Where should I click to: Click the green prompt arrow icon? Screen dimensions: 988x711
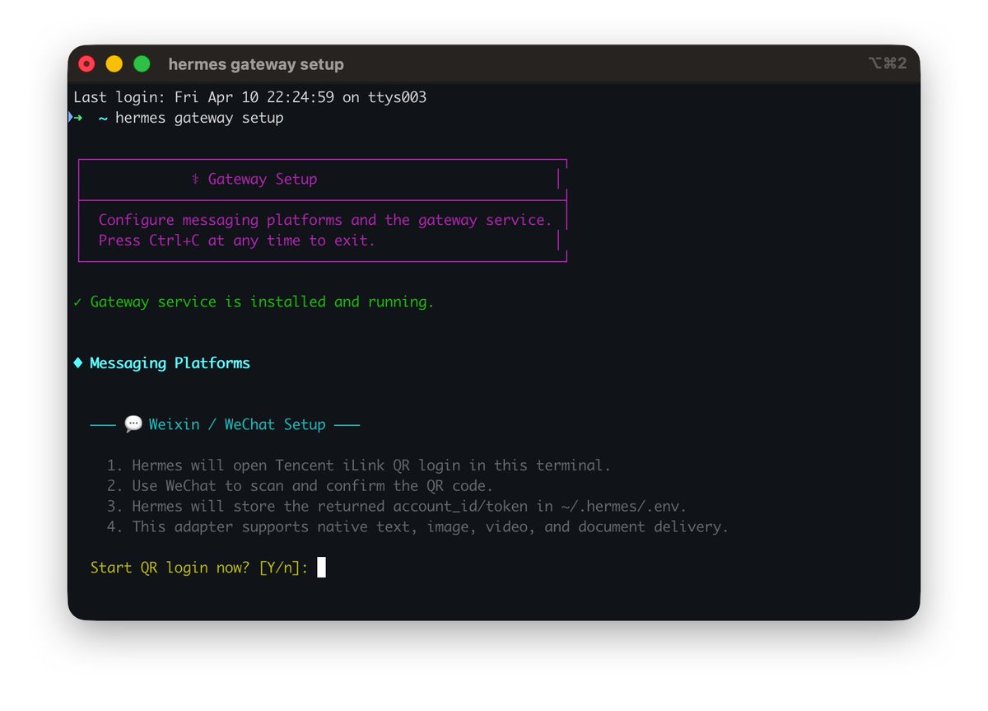[77, 118]
